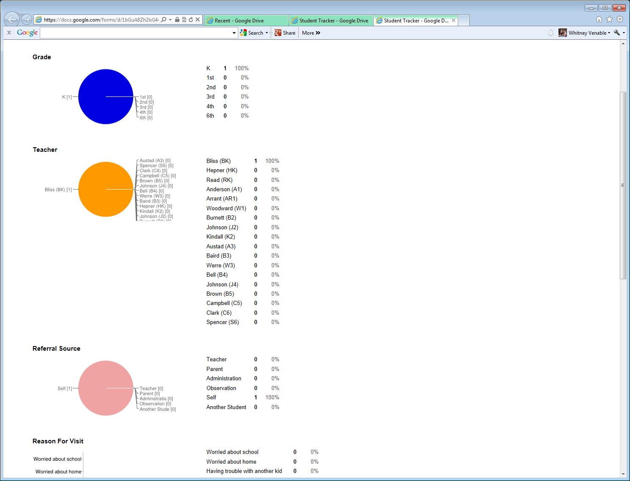Open the wrench options icon on Google toolbar

click(617, 33)
